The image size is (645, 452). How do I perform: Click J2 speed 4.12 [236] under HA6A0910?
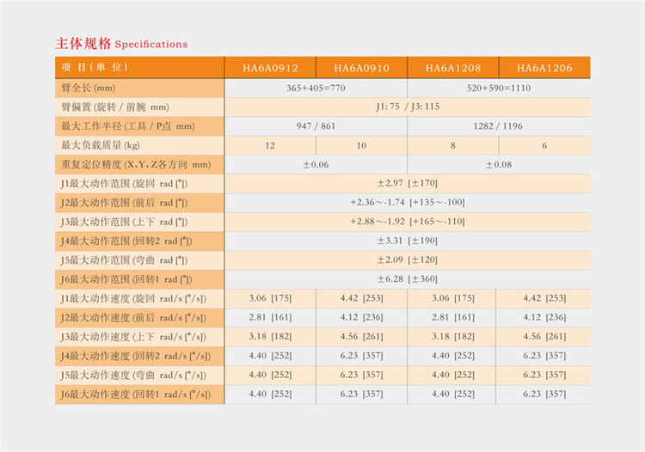(x=361, y=318)
